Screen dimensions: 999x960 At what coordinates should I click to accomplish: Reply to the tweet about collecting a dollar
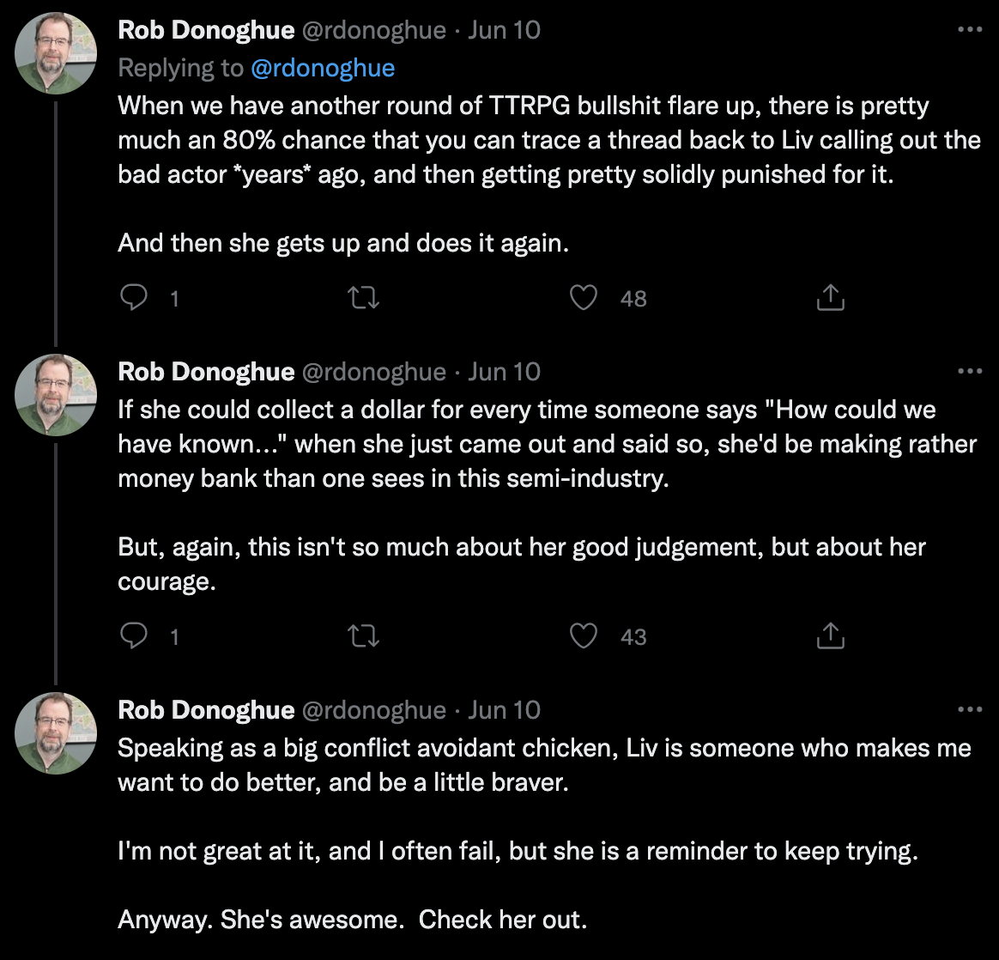[134, 636]
